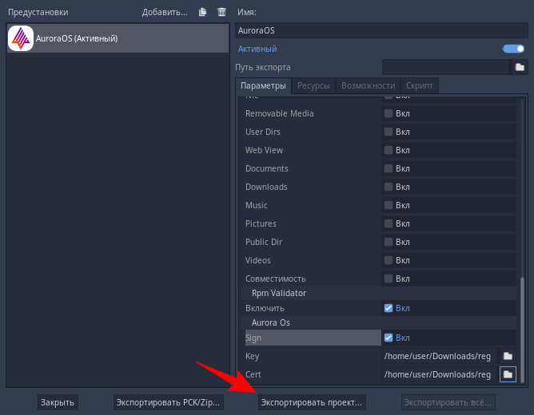Uncheck Rpm Validator Включить checkbox
The height and width of the screenshot is (415, 534).
pos(389,308)
